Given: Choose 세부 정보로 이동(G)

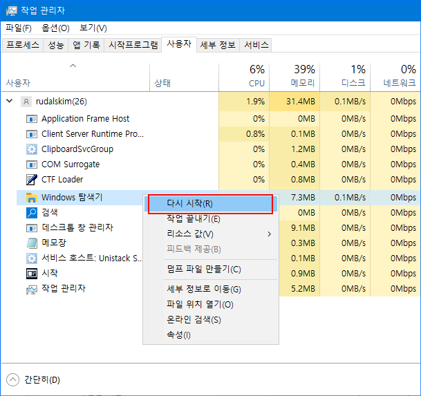Looking at the screenshot, I should (x=210, y=290).
